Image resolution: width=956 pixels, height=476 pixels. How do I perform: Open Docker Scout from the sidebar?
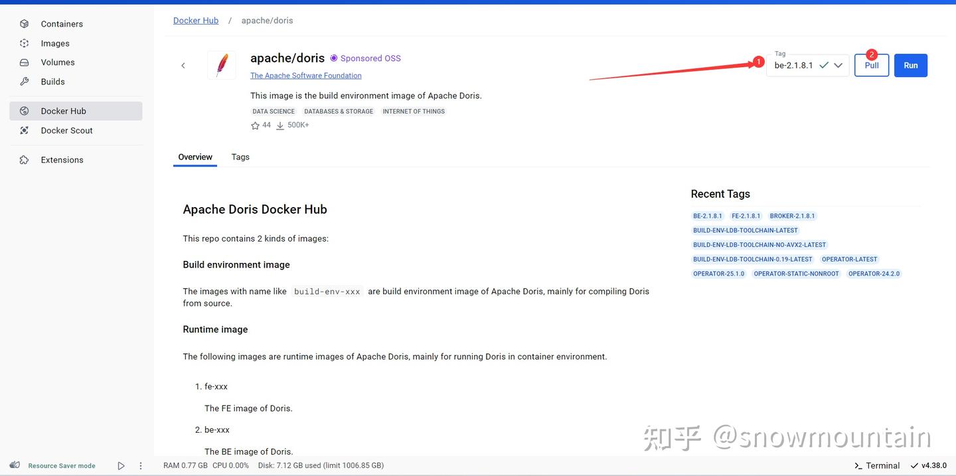coord(66,130)
